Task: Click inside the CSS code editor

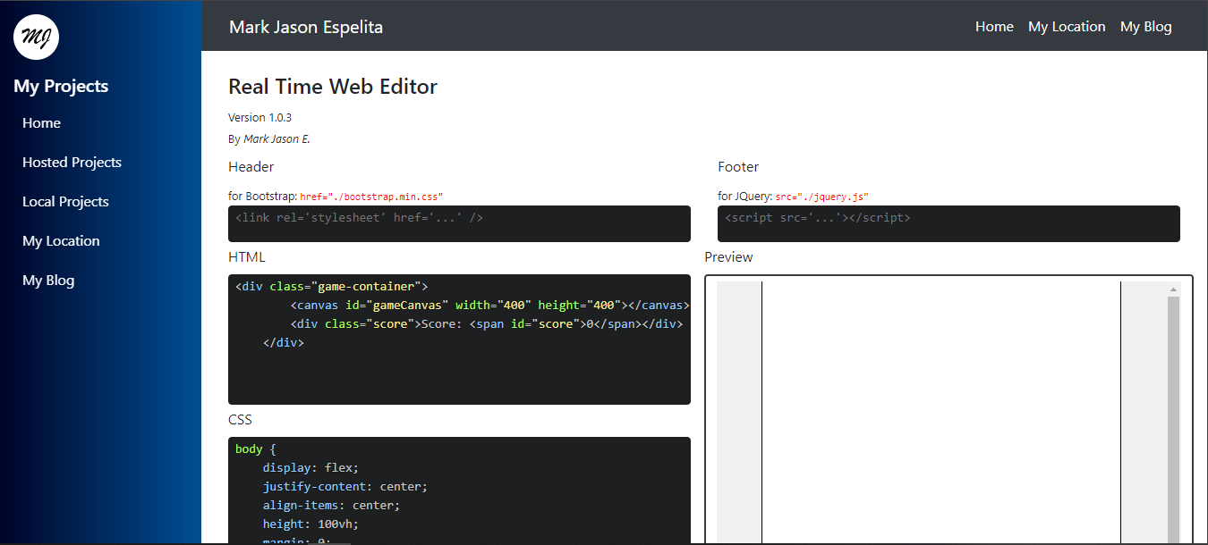Action: (459, 490)
